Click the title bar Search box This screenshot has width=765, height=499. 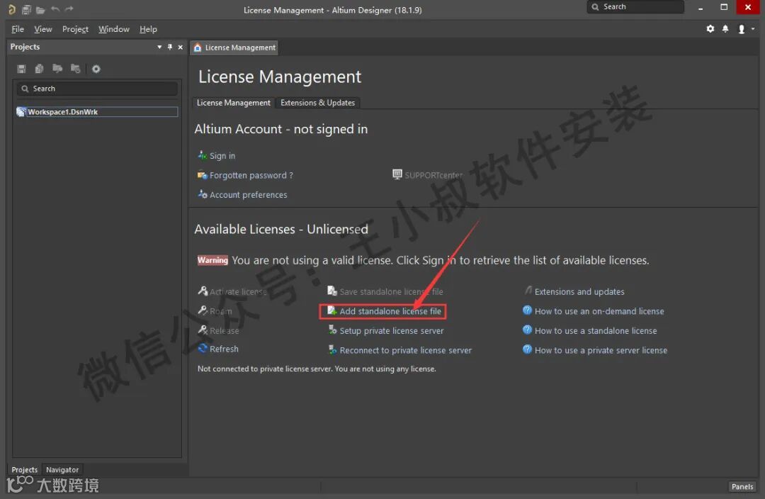coord(635,7)
